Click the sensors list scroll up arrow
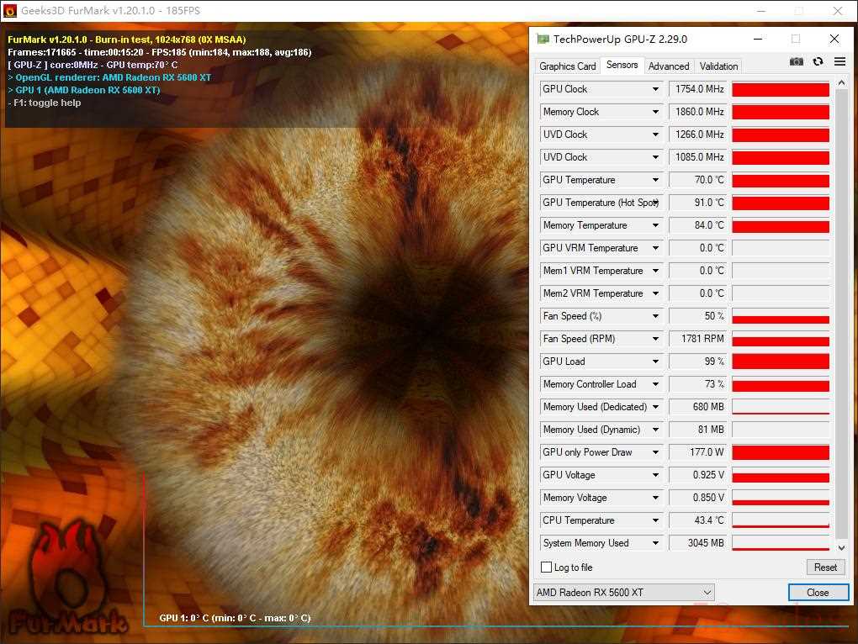Image resolution: width=858 pixels, height=644 pixels. (x=841, y=82)
